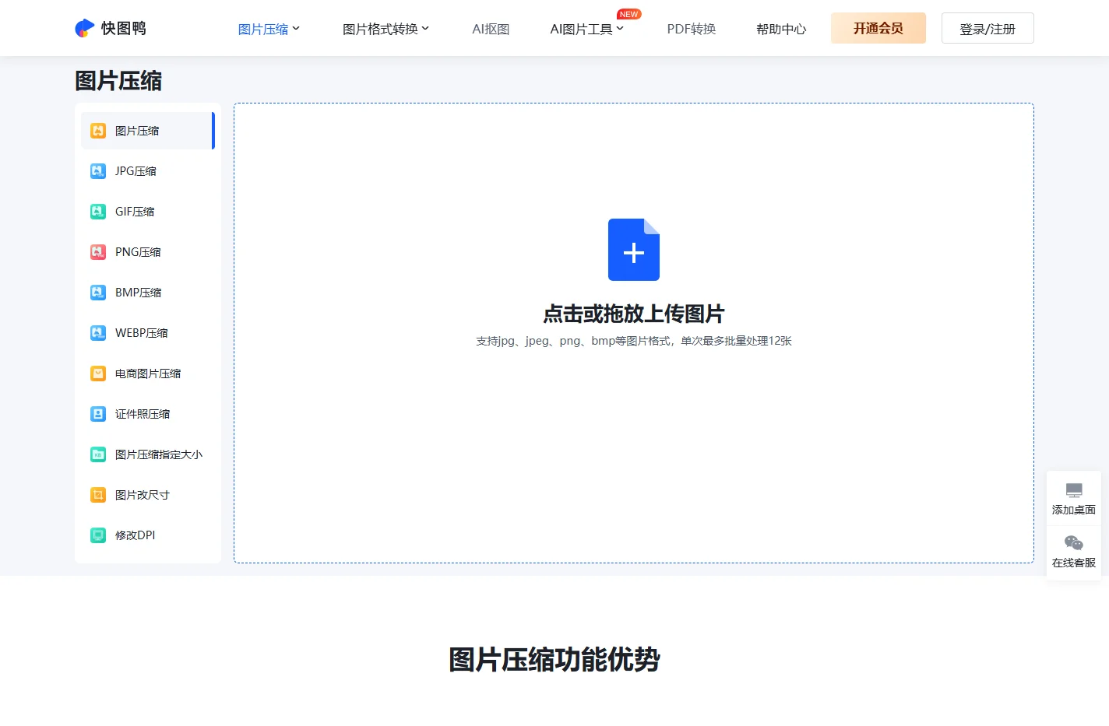Click the 修改DPI sidebar icon
Image resolution: width=1109 pixels, height=726 pixels.
(98, 535)
